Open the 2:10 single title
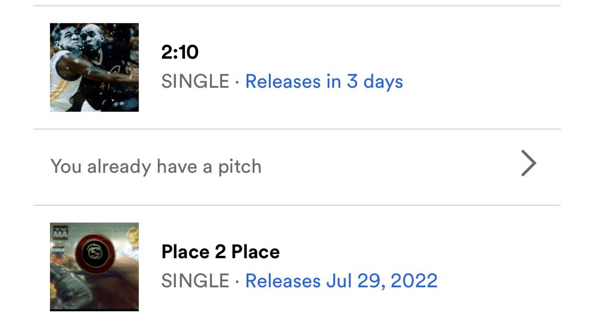This screenshot has height=327, width=594. pos(180,52)
